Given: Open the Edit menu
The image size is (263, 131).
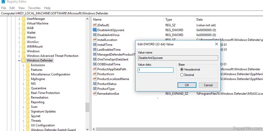Looking at the screenshot, I should tap(12, 8).
